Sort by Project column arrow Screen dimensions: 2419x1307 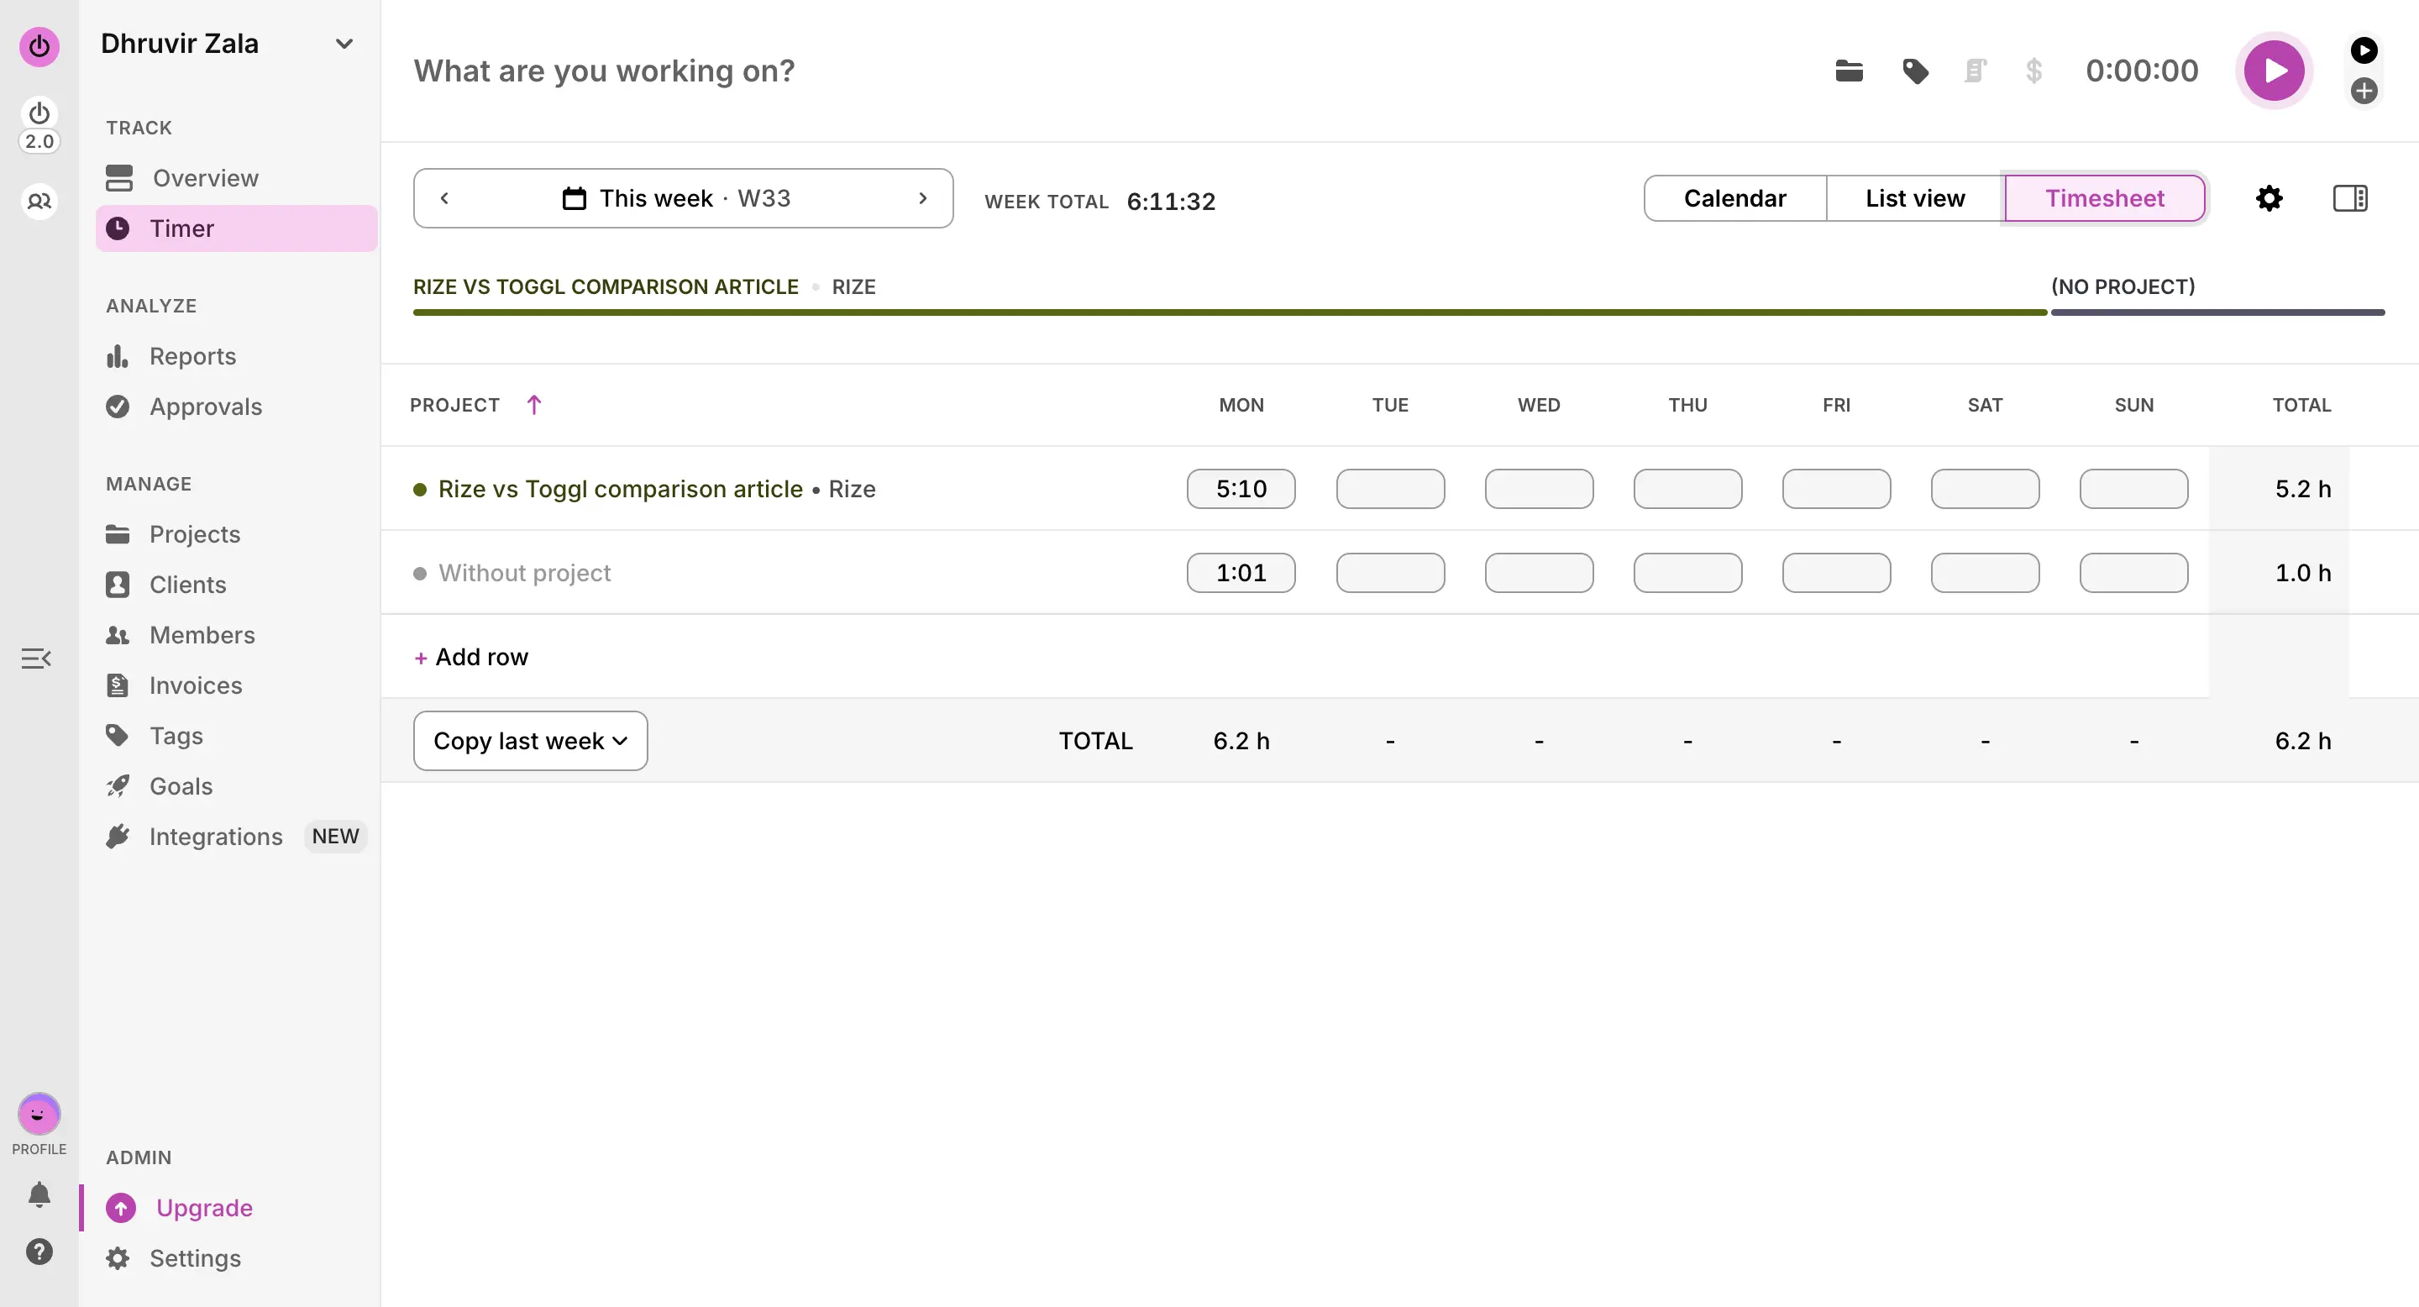(534, 405)
